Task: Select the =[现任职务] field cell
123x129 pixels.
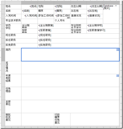Action: pos(78,36)
